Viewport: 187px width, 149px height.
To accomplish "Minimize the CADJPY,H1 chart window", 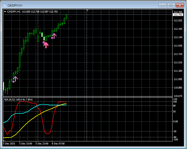I will coord(162,5).
